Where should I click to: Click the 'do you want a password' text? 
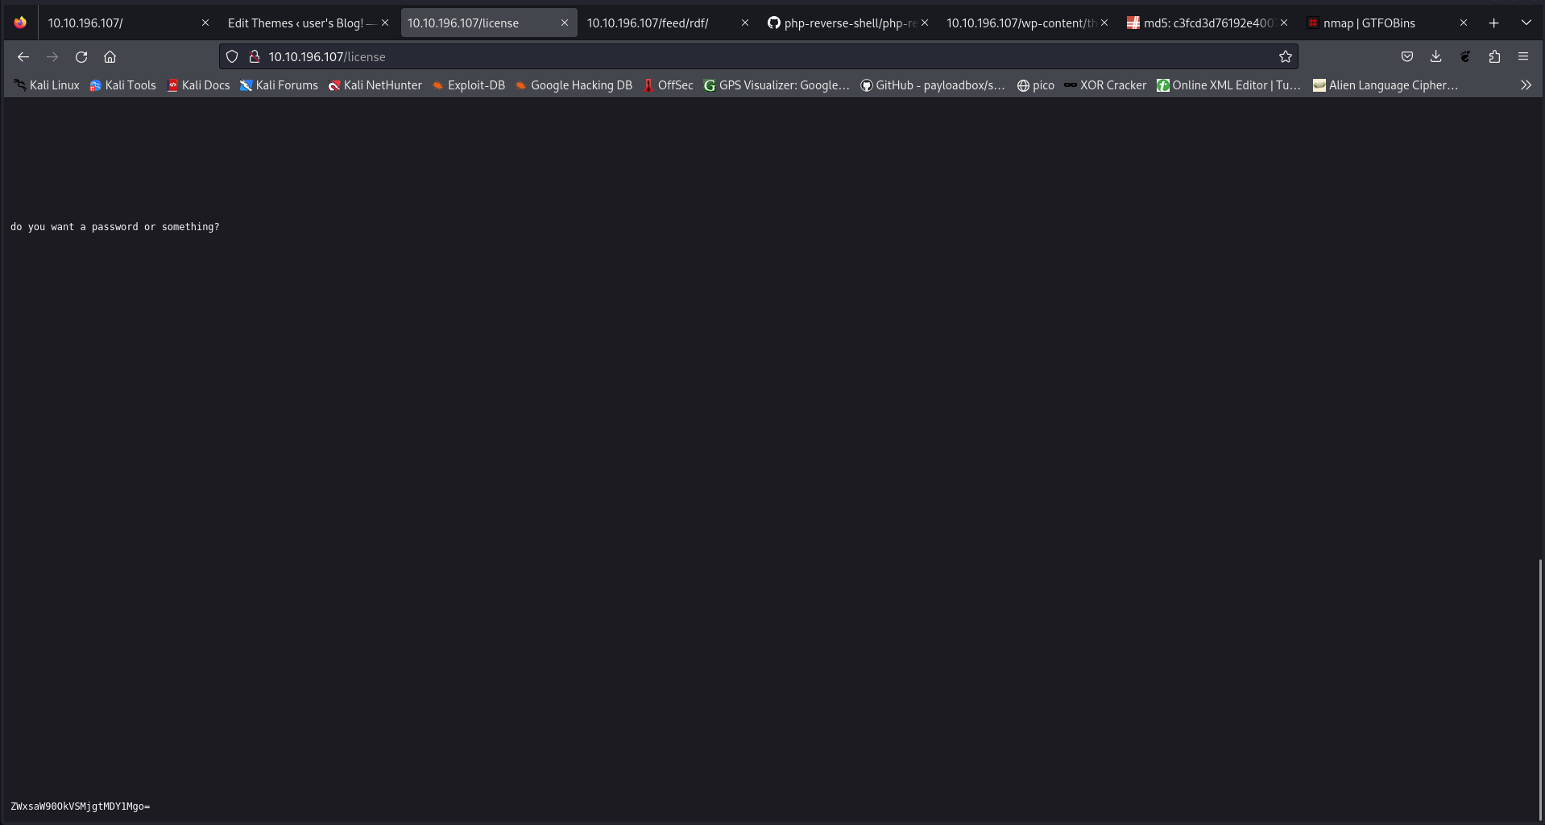(114, 227)
